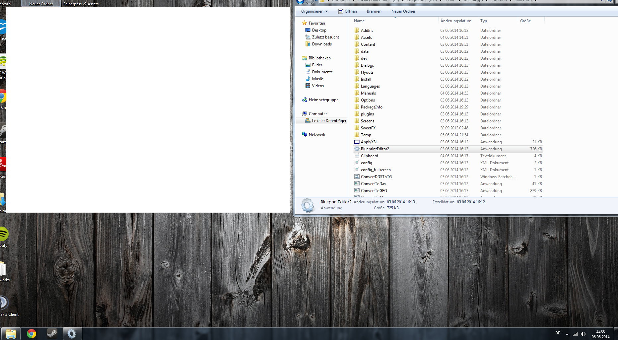Viewport: 618px width, 340px height.
Task: Open Windows Explorer from the taskbar
Action: click(x=11, y=334)
